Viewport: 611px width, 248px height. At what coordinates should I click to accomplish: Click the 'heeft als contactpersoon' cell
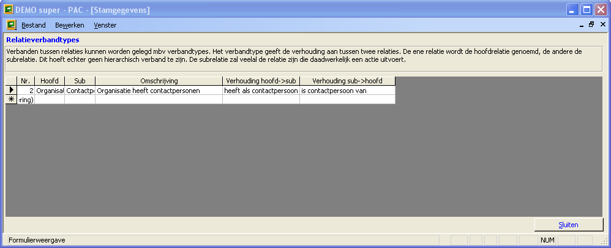pyautogui.click(x=261, y=91)
